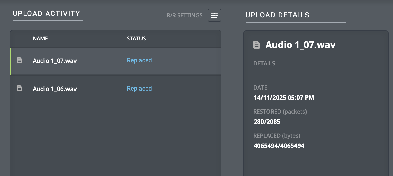Click the REPLACED (bytes) label

[277, 136]
